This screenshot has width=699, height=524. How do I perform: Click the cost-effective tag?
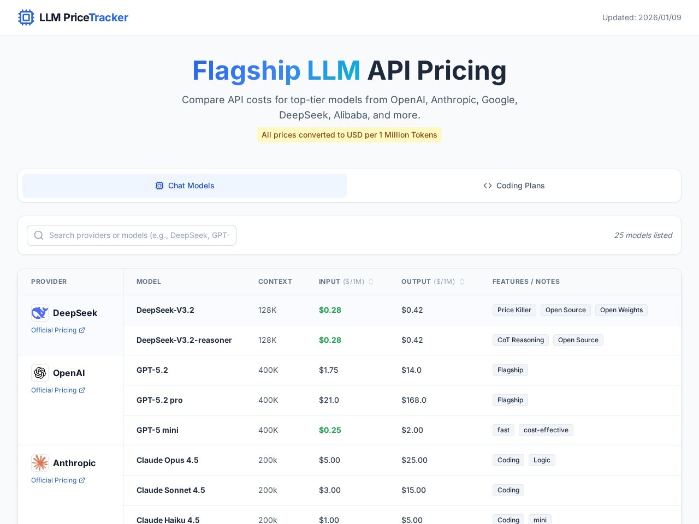546,430
